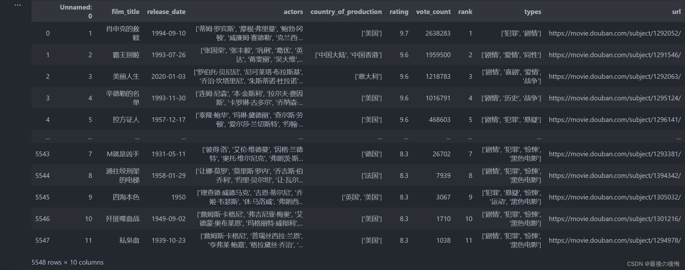Image resolution: width=685 pixels, height=270 pixels.
Task: Select the release_date column header
Action: tap(166, 12)
